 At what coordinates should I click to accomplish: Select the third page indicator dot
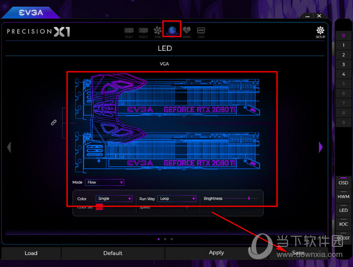(171, 239)
